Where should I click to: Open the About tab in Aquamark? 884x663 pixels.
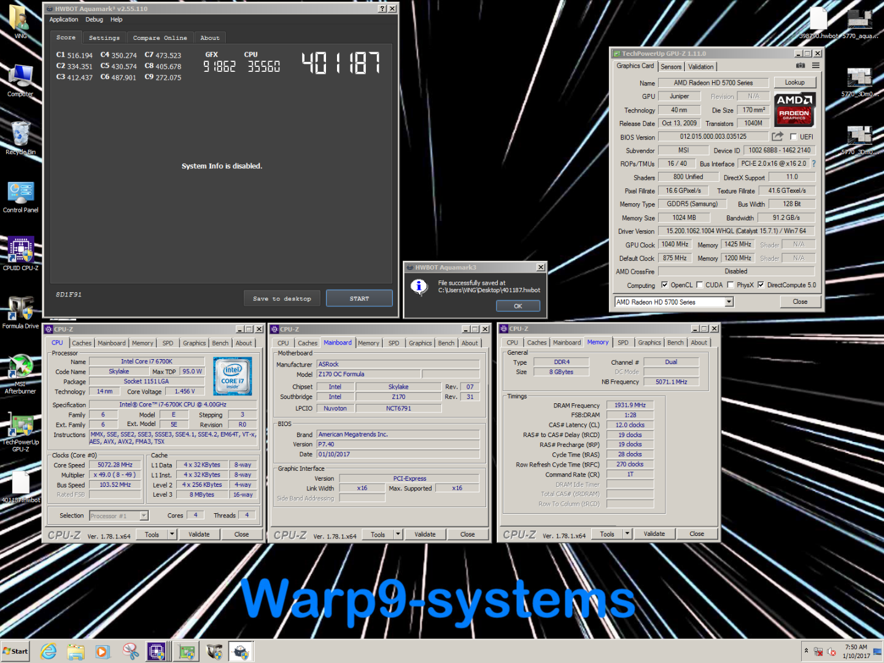click(210, 38)
